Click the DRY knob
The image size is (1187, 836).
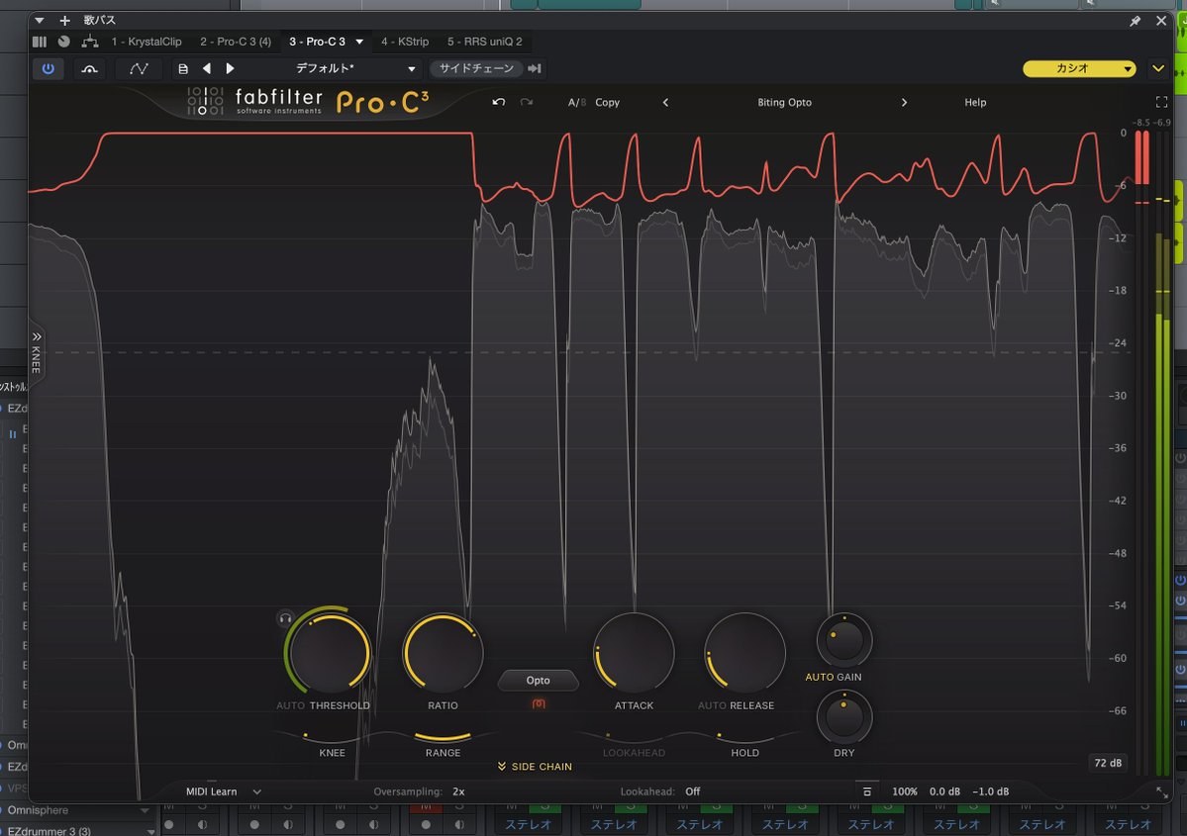coord(844,718)
